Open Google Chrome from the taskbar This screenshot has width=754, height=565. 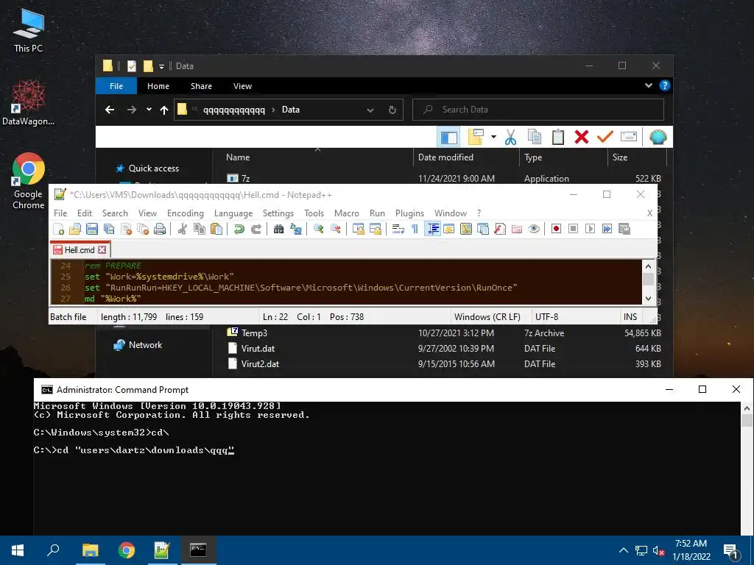[x=126, y=550]
